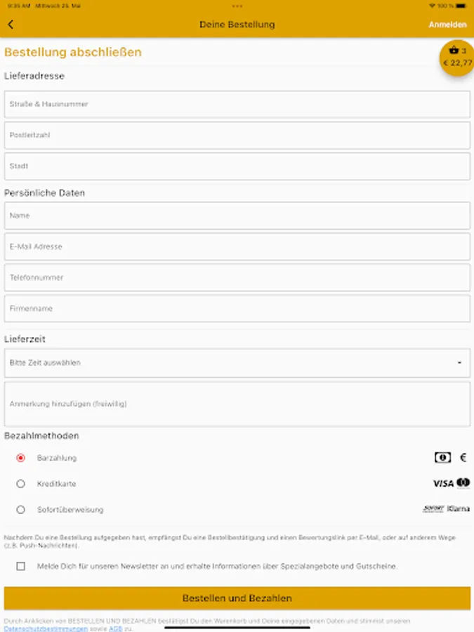This screenshot has width=474, height=632.
Task: Click into the E-Mail Adresse field
Action: pos(237,246)
